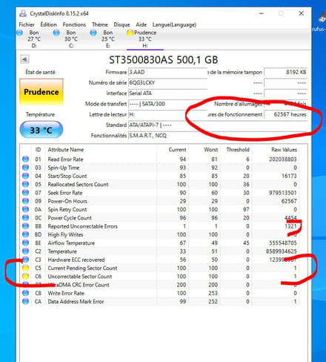Click the status icon for Spin Retry Count
The height and width of the screenshot is (362, 326).
(25, 209)
